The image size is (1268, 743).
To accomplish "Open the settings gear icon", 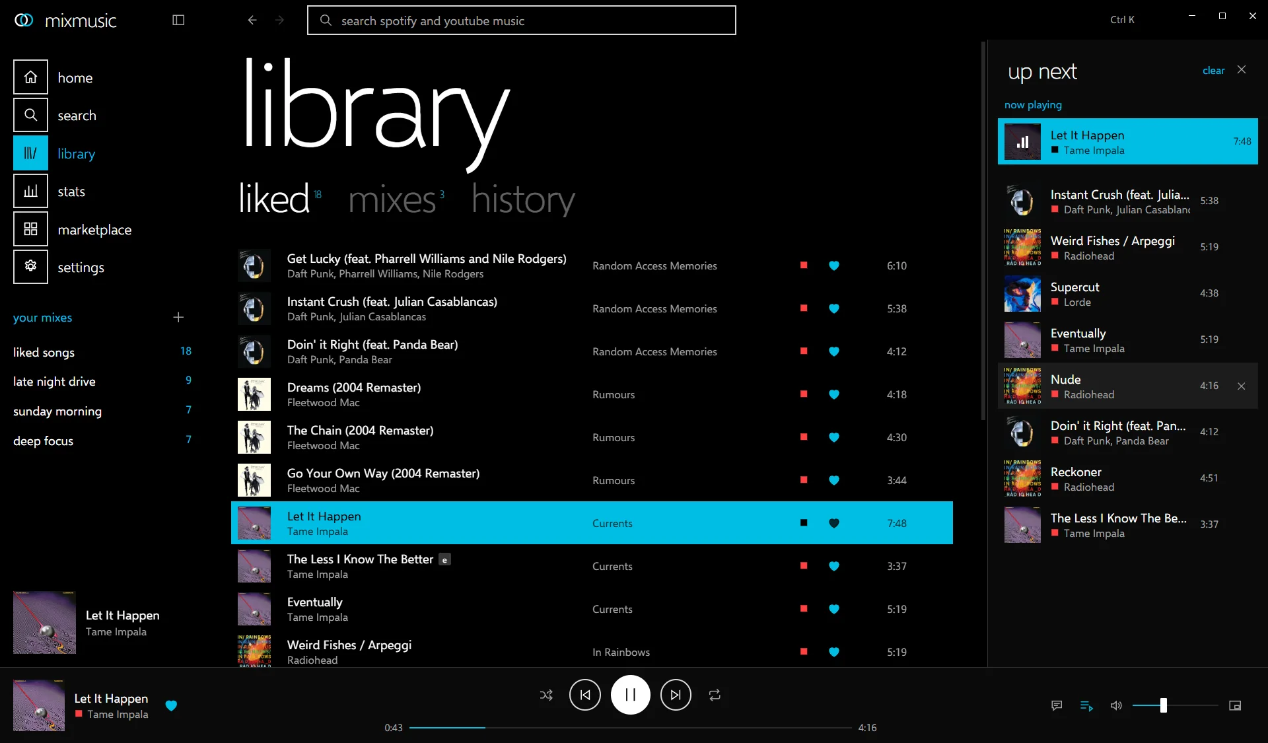I will [x=30, y=267].
